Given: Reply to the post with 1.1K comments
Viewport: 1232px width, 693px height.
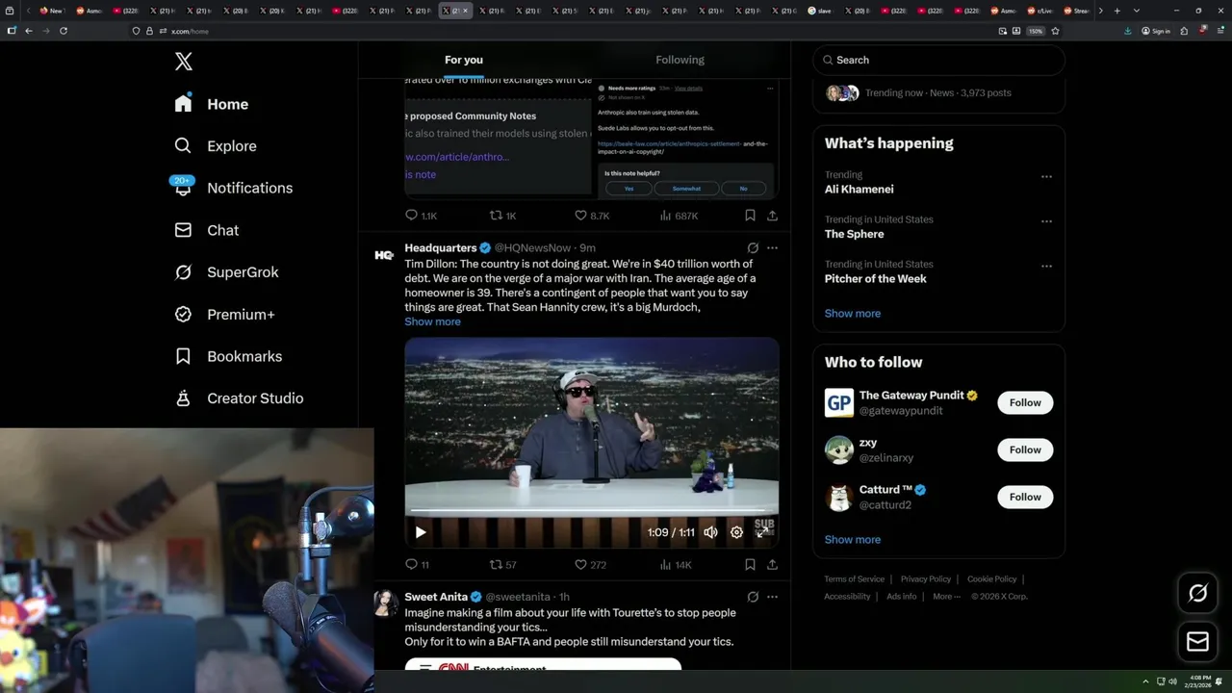Looking at the screenshot, I should click(x=421, y=216).
